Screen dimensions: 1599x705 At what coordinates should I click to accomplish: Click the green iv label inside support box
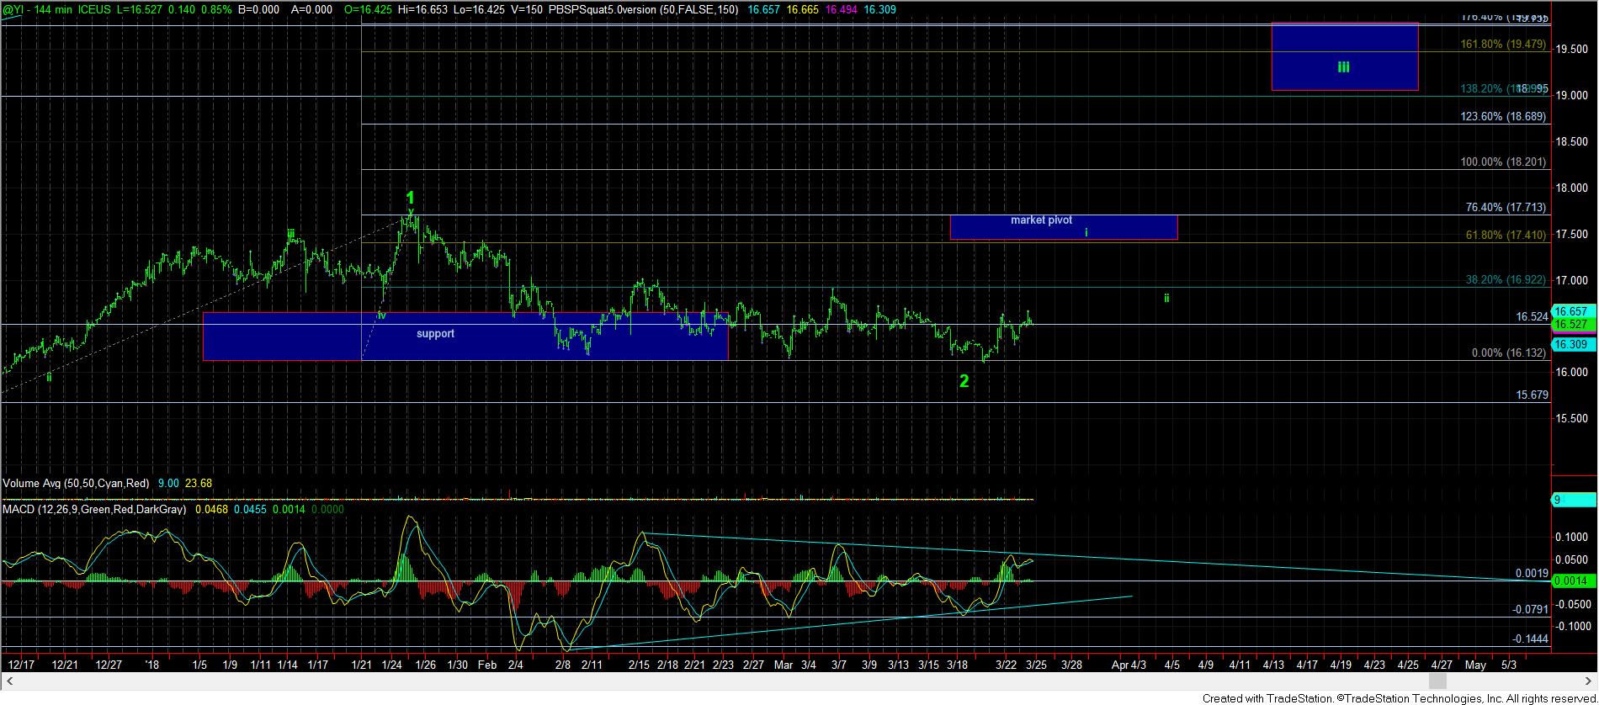click(381, 315)
